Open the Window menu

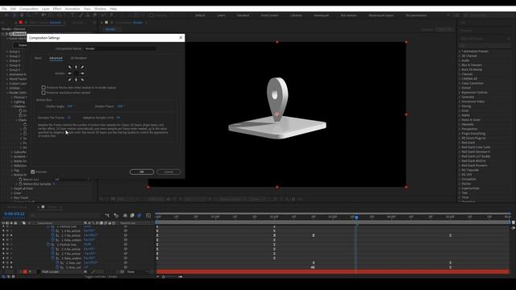point(100,9)
